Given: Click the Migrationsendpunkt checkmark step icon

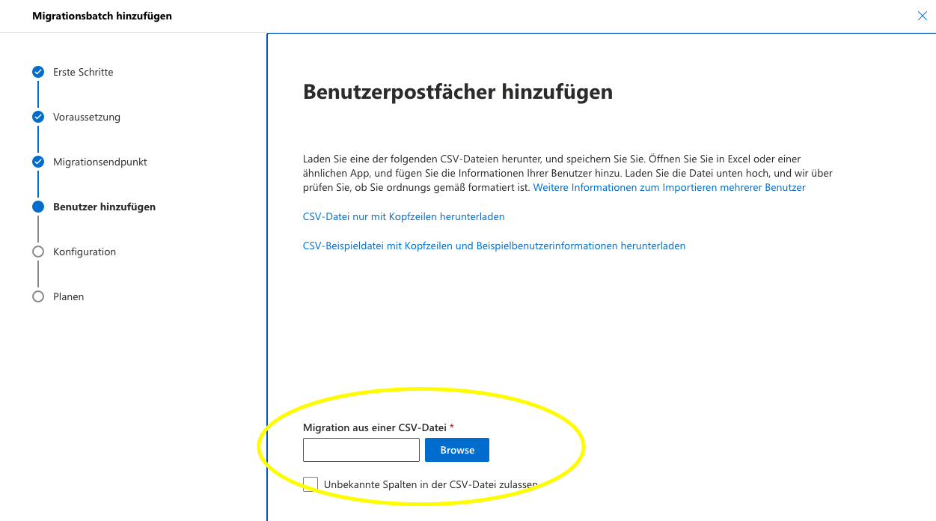Looking at the screenshot, I should pos(38,162).
